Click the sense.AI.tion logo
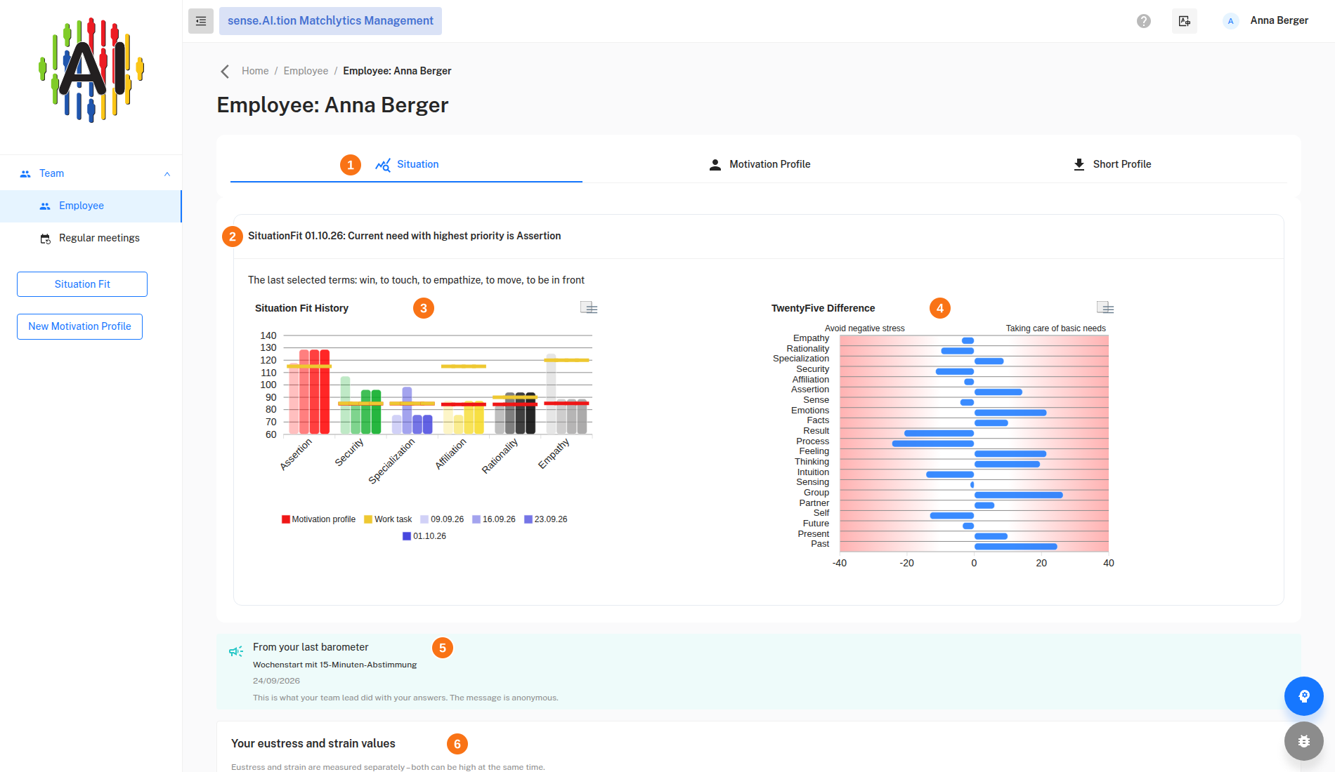 [x=91, y=70]
